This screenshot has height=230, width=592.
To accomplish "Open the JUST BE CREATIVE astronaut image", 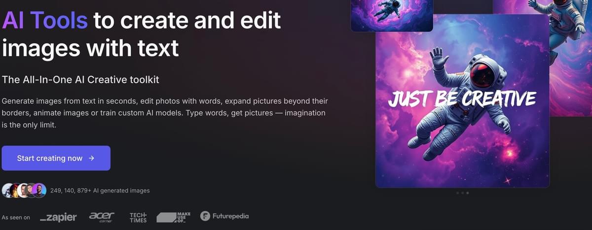I will coord(462,101).
